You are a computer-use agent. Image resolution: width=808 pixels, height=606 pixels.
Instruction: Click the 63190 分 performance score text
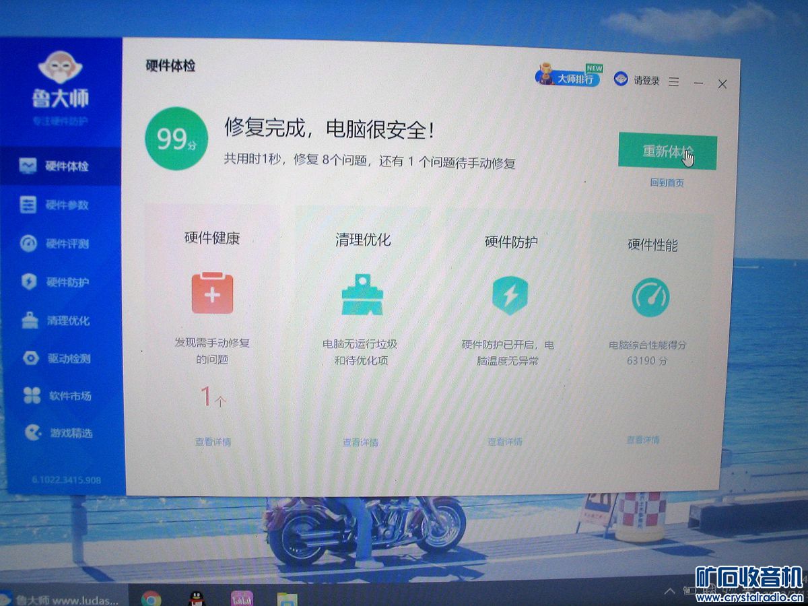coord(647,361)
